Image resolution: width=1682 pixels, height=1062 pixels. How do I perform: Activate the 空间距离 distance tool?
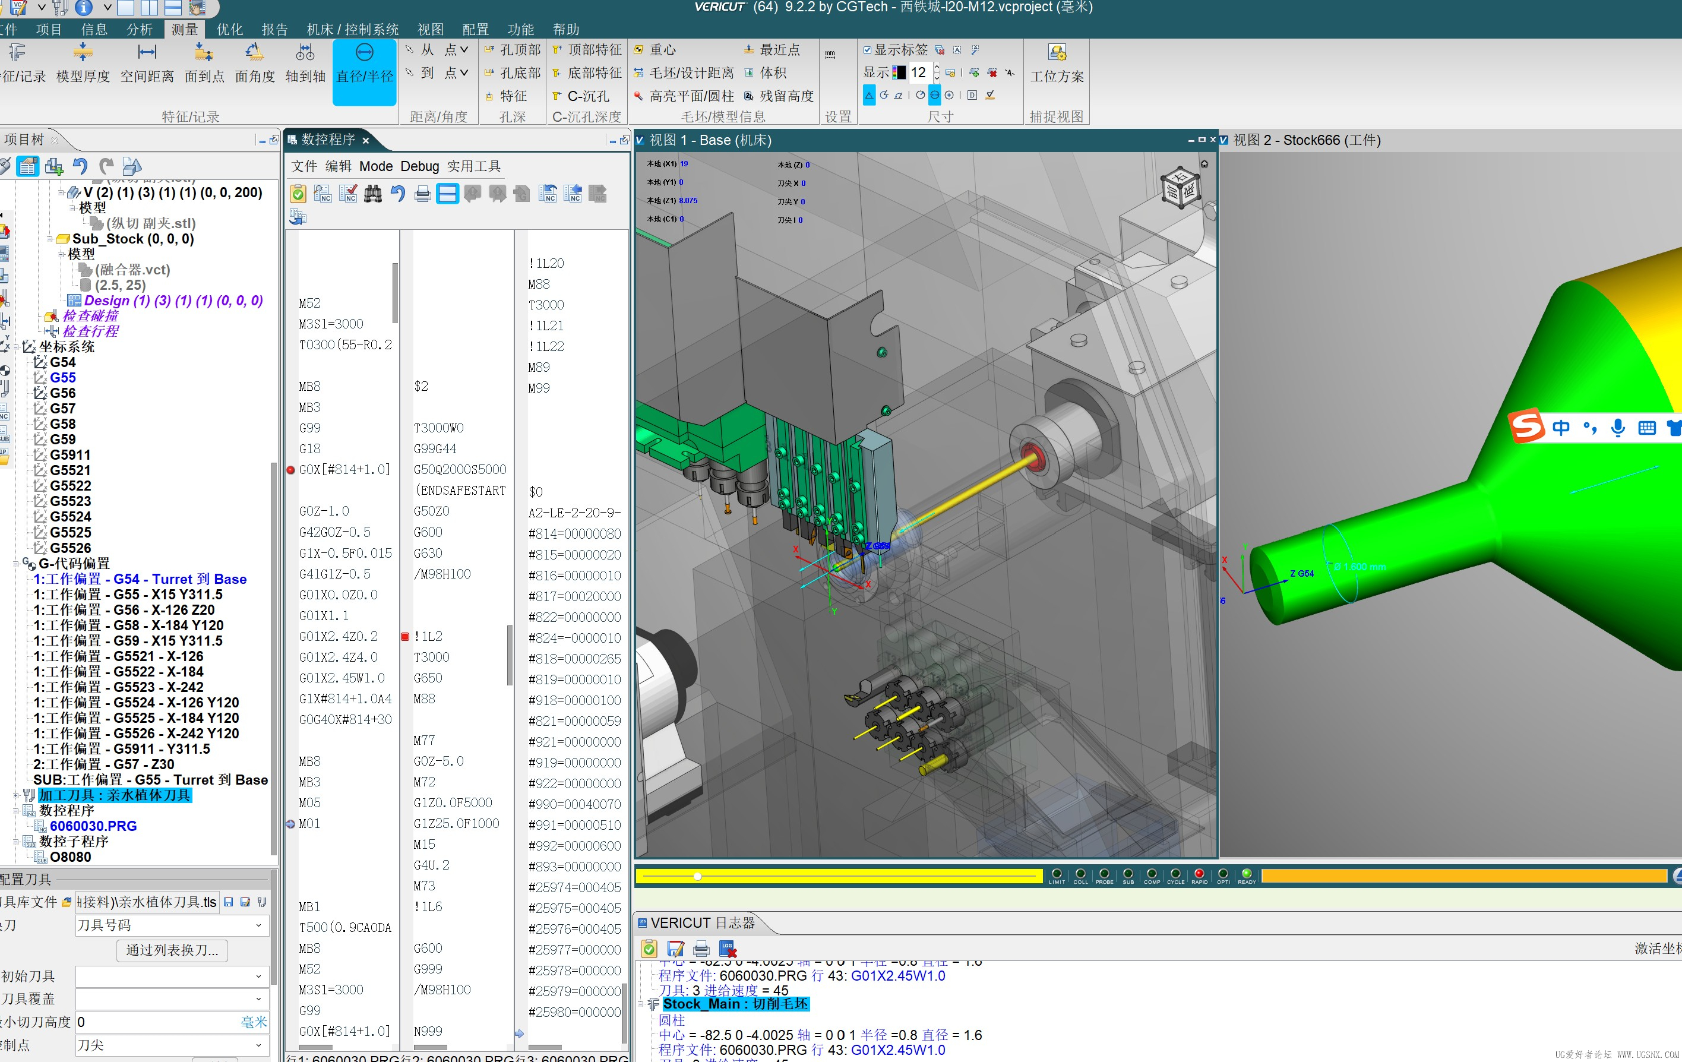point(147,63)
